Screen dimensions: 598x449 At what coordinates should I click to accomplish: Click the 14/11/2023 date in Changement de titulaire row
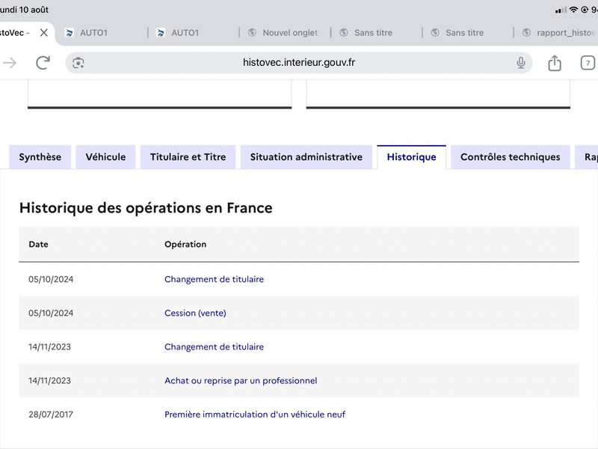point(49,346)
